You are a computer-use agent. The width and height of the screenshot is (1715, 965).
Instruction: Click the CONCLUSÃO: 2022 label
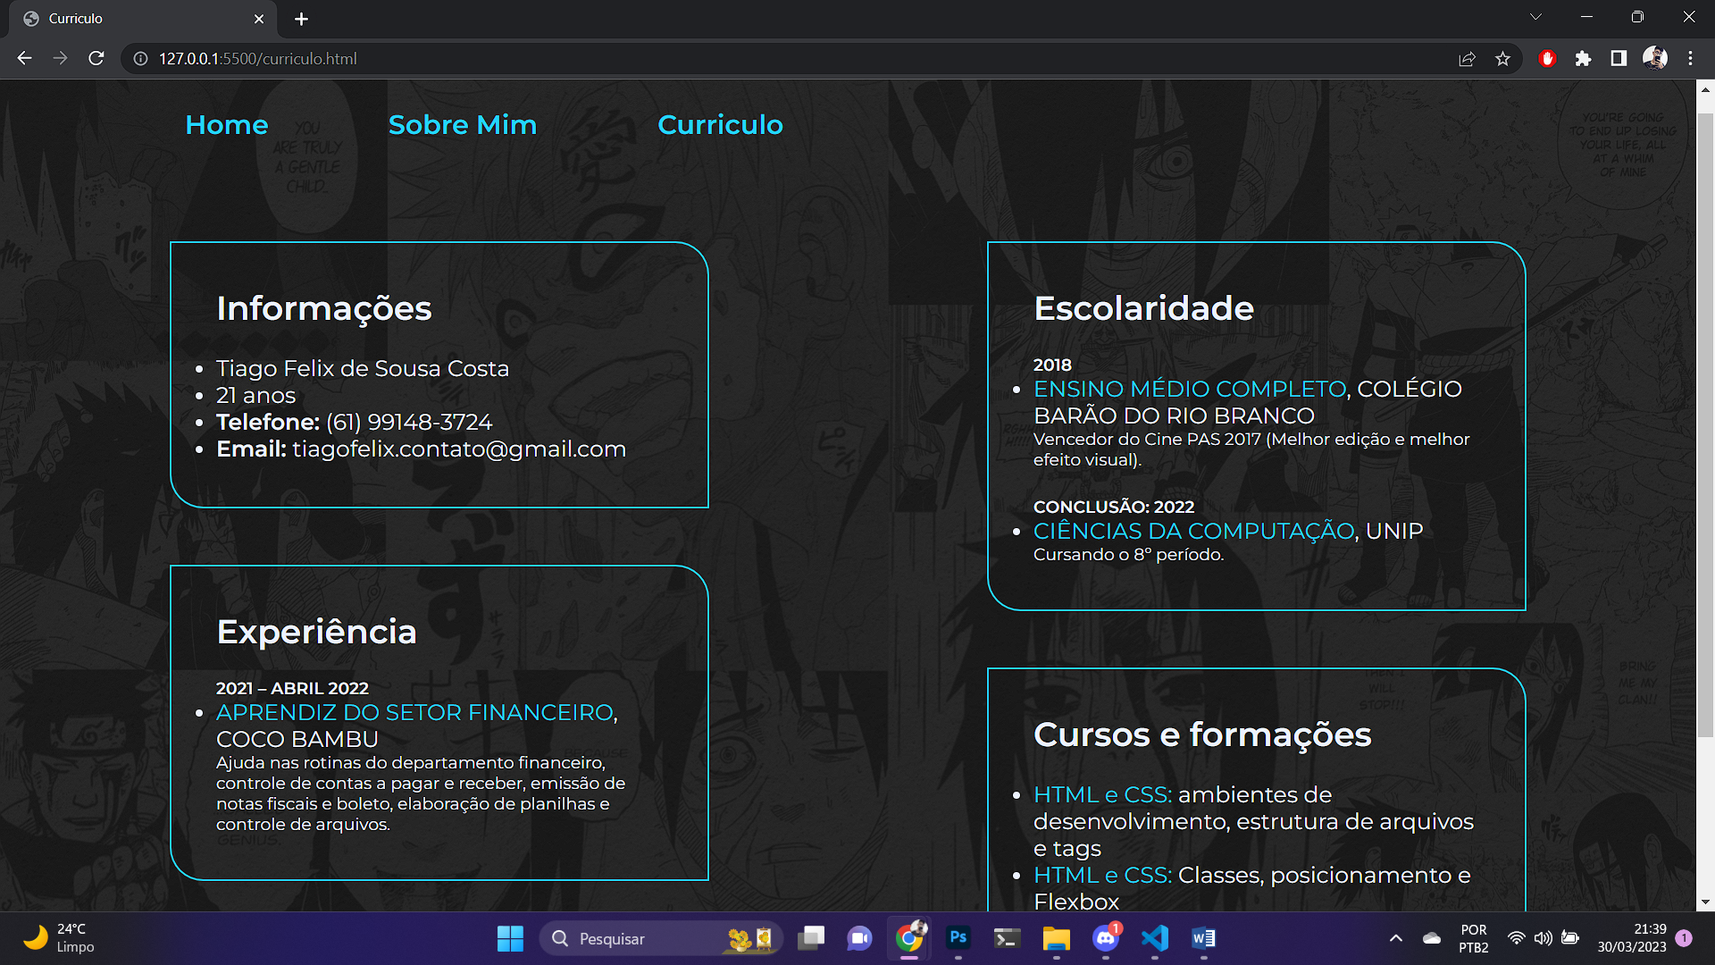pos(1114,507)
